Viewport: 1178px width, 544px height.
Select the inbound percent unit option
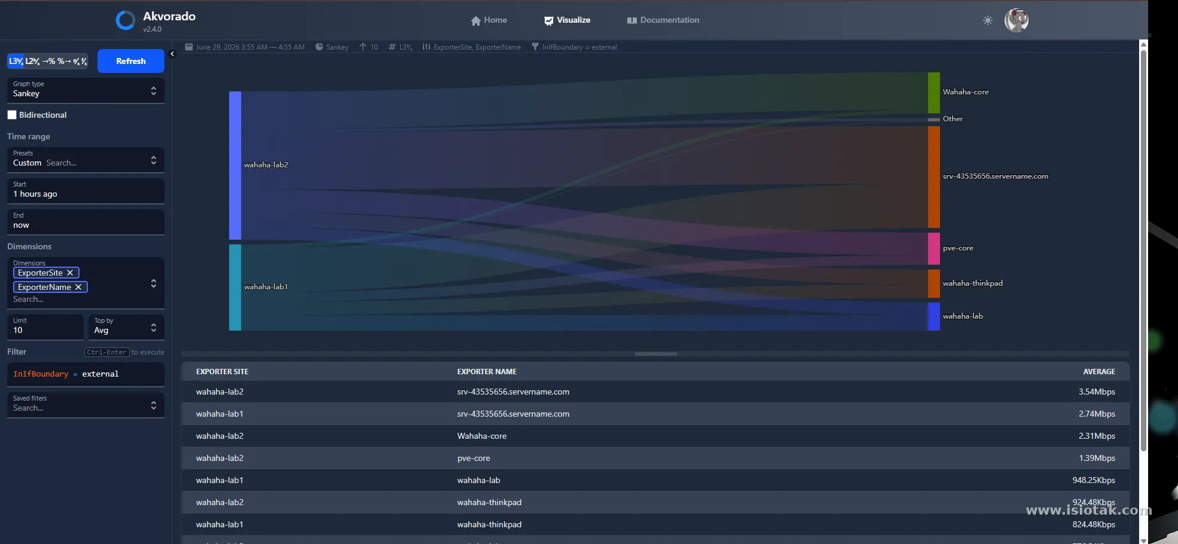(48, 61)
